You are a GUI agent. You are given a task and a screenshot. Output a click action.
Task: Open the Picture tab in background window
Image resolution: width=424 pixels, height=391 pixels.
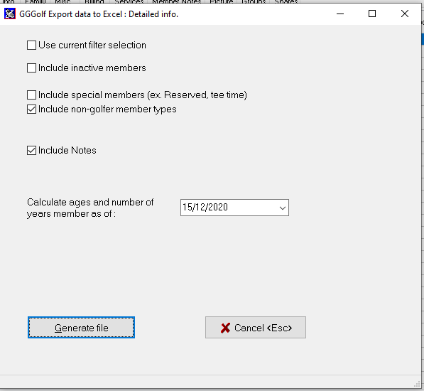point(222,1)
